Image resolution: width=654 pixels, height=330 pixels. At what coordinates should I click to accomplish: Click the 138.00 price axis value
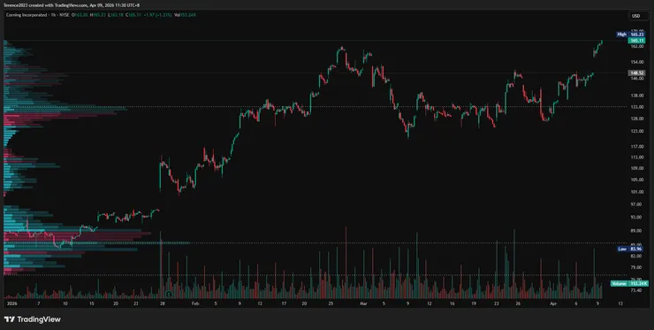[x=636, y=96]
